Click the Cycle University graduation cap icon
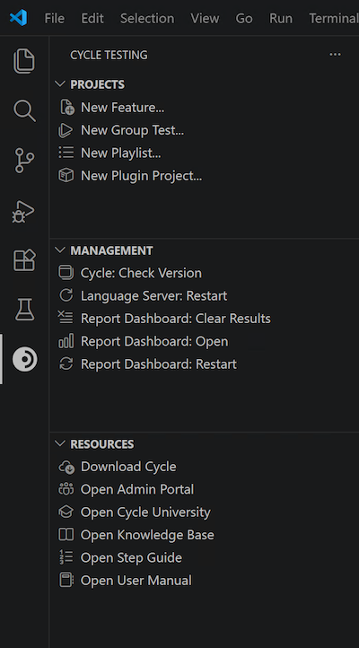 click(x=66, y=512)
